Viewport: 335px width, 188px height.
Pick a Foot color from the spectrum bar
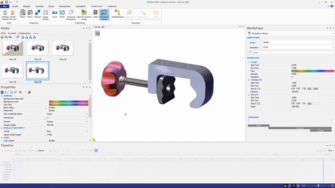coord(69,104)
